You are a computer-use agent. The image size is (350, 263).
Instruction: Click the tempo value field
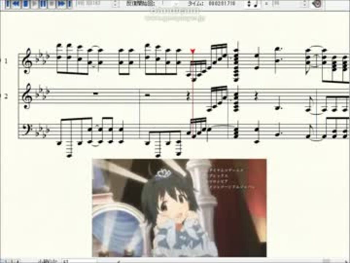[286, 4]
